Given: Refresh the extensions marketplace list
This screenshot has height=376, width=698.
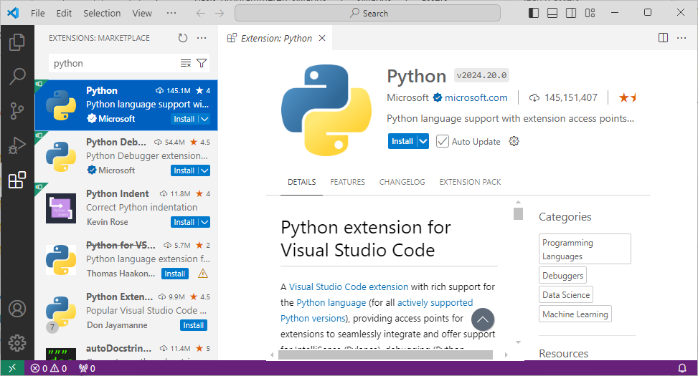Looking at the screenshot, I should tap(182, 38).
